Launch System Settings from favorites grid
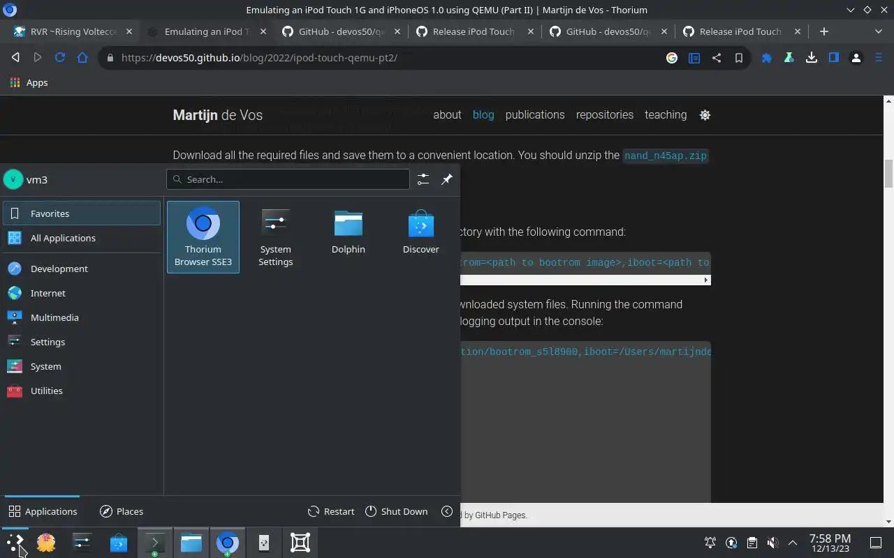 tap(275, 237)
